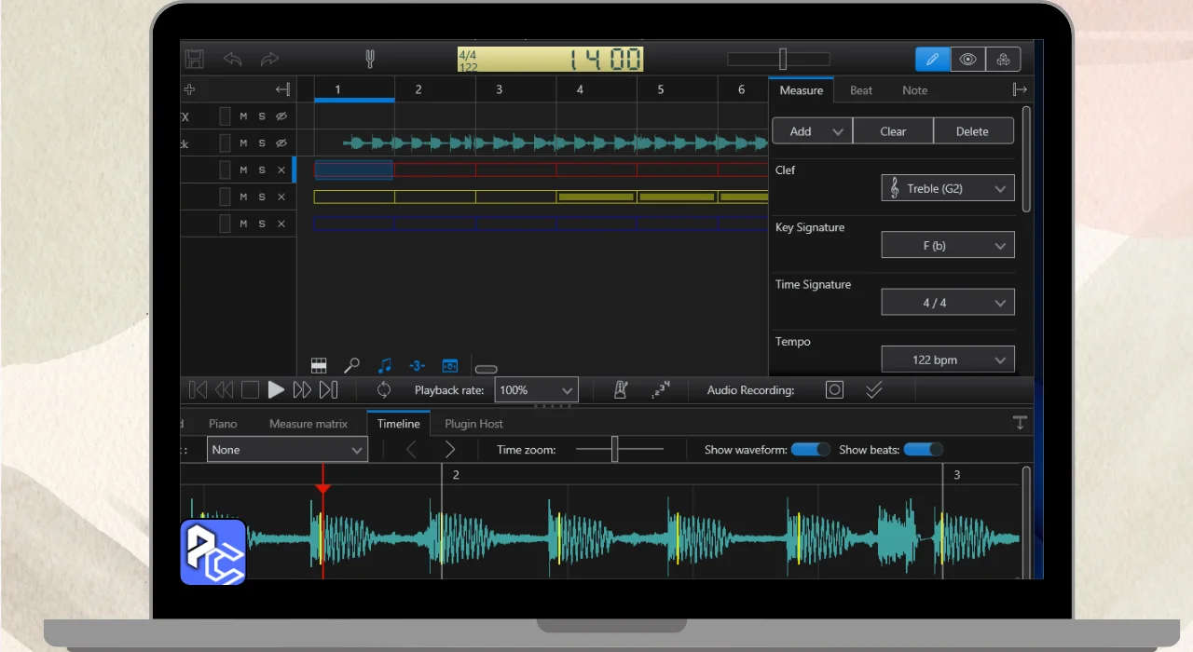The image size is (1193, 652).
Task: Expand the Playback rate 100% dropdown
Action: (536, 390)
